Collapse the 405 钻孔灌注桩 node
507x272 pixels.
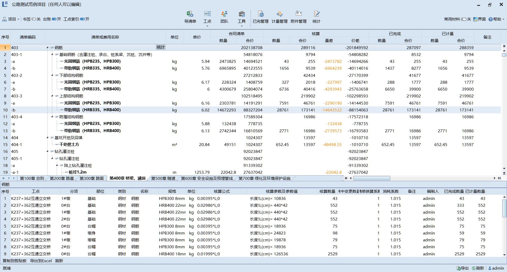tap(48, 152)
